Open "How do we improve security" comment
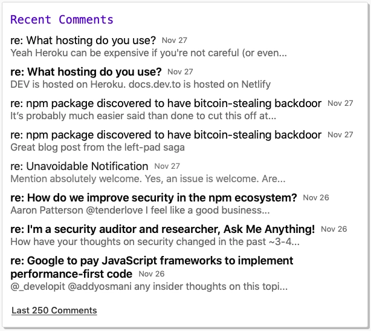 [153, 198]
